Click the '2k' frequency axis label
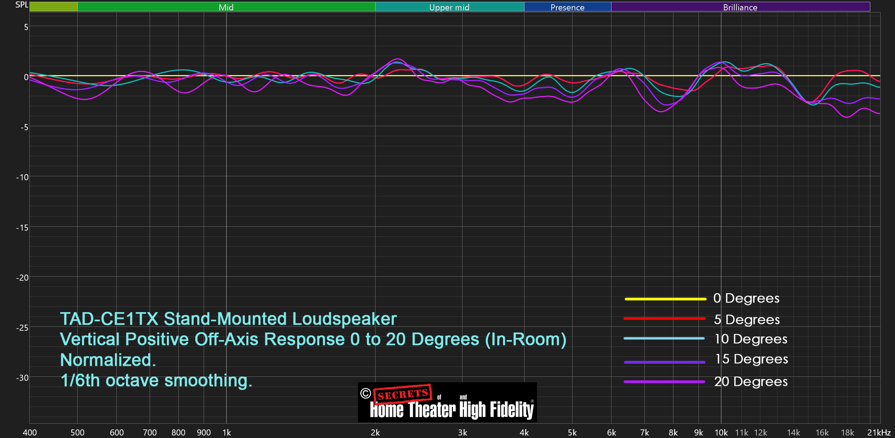The image size is (895, 438). tap(375, 433)
